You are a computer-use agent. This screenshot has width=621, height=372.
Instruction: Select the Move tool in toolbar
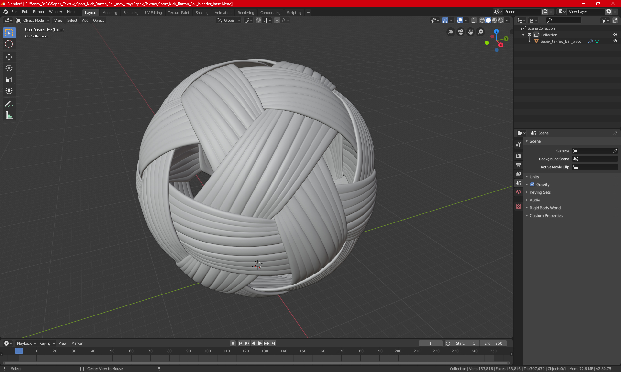[9, 57]
